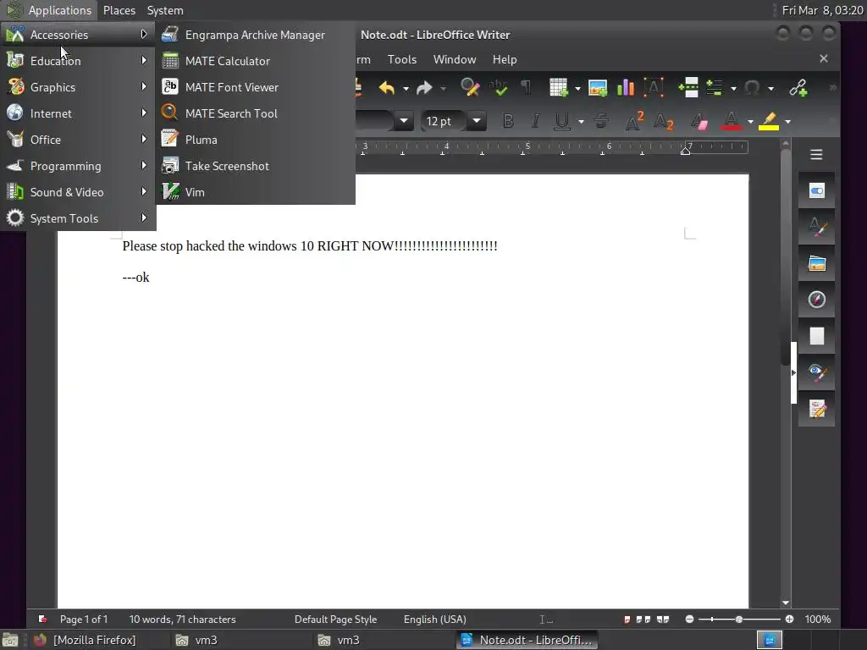Open Programming category
This screenshot has height=650, width=867.
(78, 166)
